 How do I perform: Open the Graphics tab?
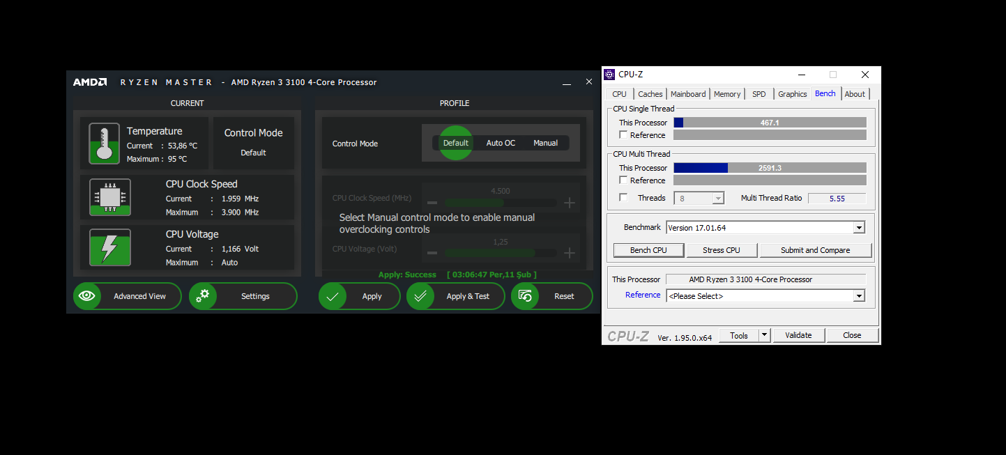coord(793,94)
